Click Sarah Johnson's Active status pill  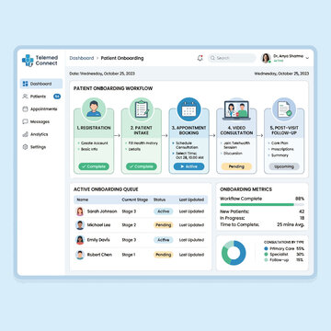pyautogui.click(x=164, y=211)
